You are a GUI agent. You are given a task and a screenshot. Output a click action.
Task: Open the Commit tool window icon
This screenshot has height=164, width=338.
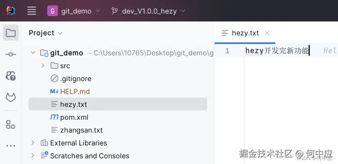pos(11,54)
